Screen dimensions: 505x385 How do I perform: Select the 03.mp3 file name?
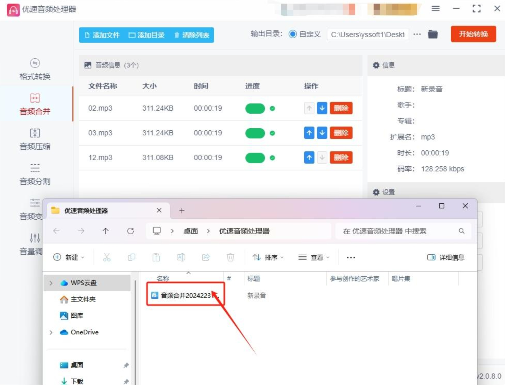coord(100,133)
